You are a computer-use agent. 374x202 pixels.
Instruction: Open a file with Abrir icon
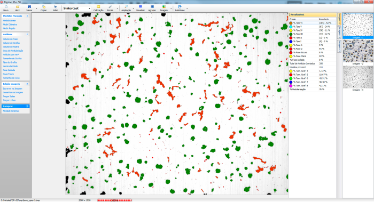(18, 6)
